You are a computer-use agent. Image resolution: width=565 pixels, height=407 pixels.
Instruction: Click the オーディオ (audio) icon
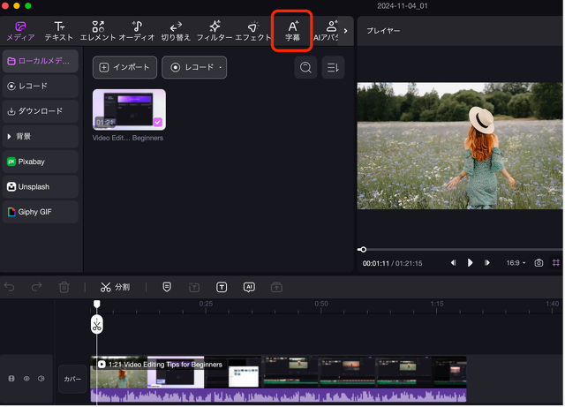point(137,31)
